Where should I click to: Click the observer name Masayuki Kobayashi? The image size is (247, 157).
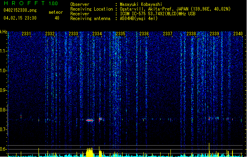(x=141, y=4)
